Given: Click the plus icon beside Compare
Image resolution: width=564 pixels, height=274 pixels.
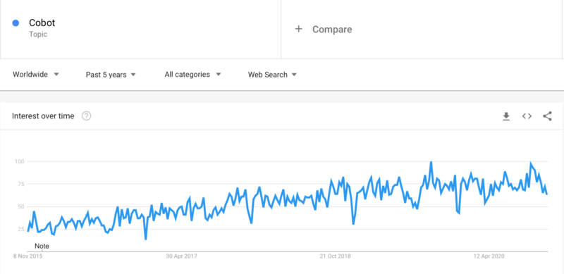Looking at the screenshot, I should (x=298, y=29).
